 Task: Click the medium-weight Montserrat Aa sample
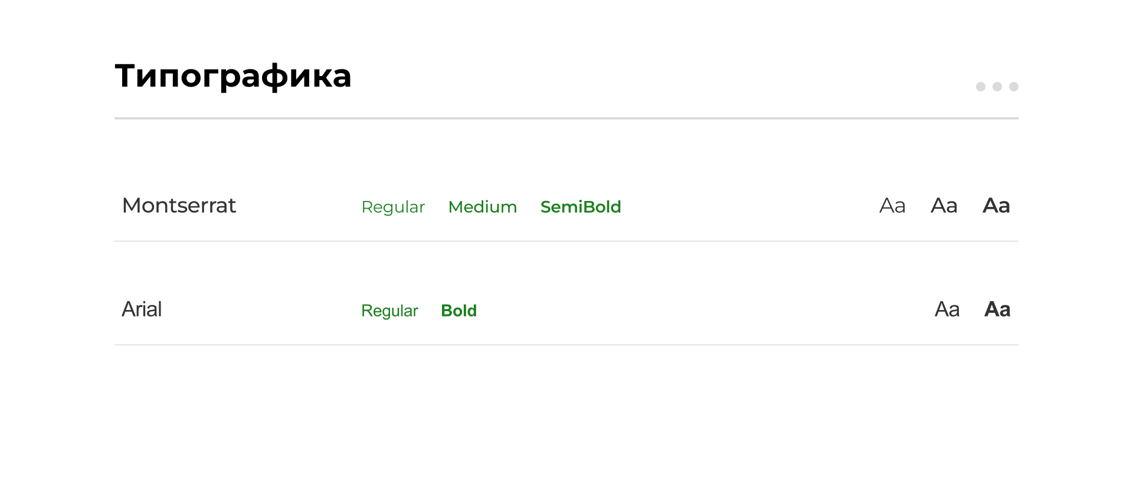pos(944,206)
